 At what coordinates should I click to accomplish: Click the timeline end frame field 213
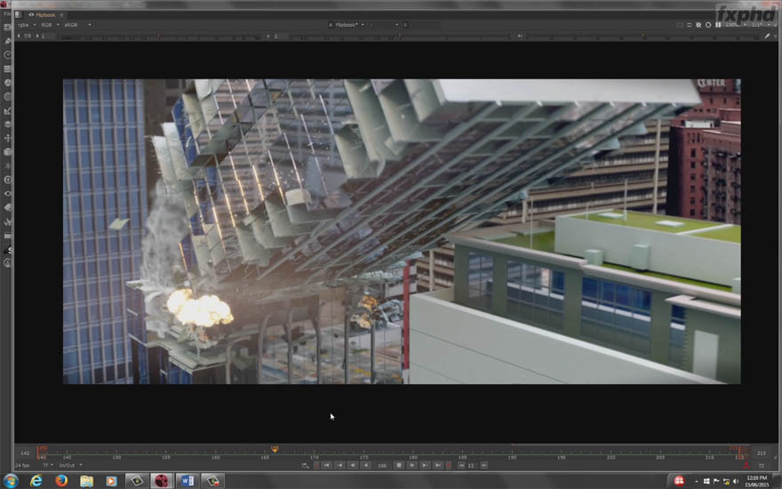(761, 453)
